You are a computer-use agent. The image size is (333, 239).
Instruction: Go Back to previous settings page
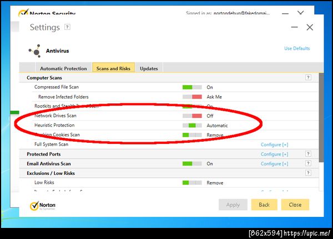pos(264,205)
